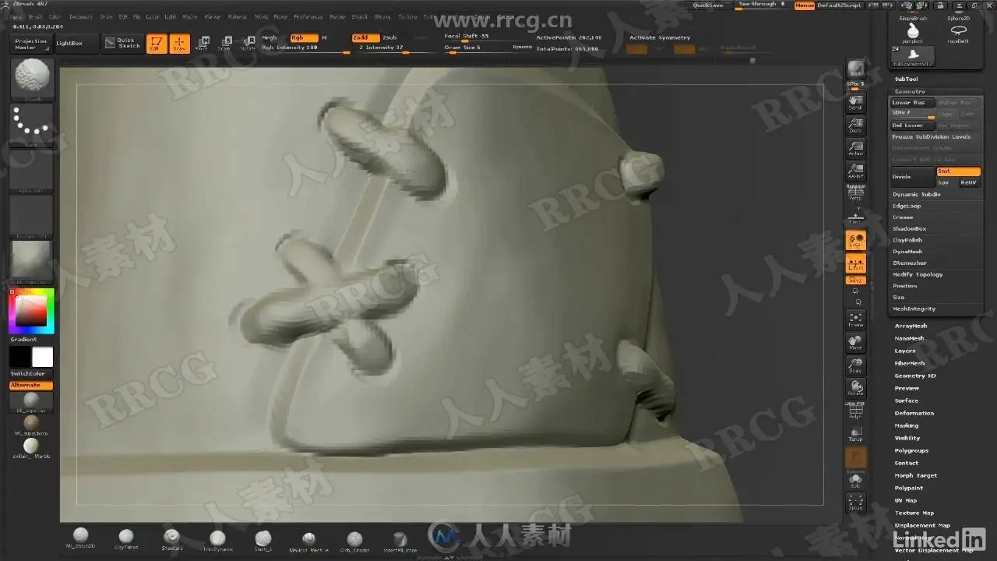Toggle Local transformations button

click(x=856, y=240)
